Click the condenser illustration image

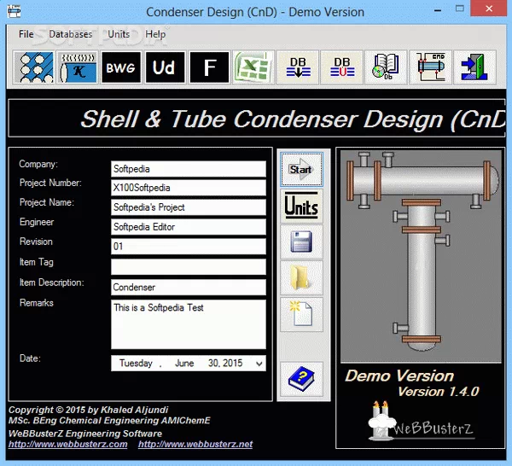coord(421,256)
